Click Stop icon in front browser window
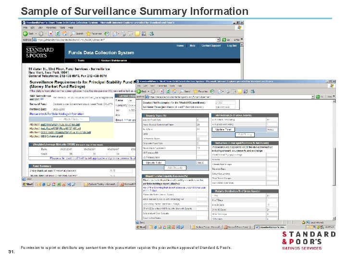This screenshot has height=259, width=346. [162, 91]
